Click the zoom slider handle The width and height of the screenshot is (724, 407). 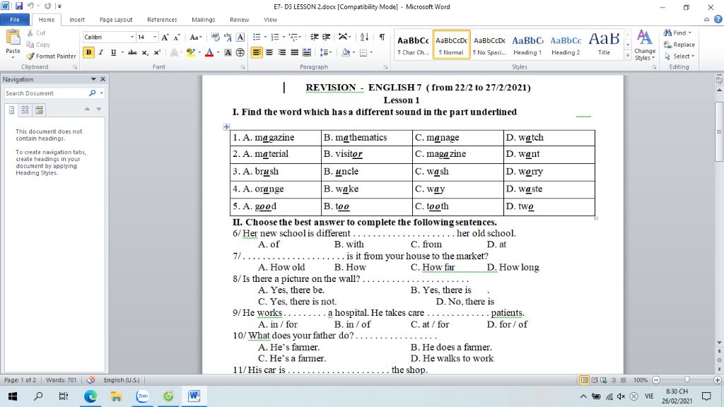[x=687, y=379]
